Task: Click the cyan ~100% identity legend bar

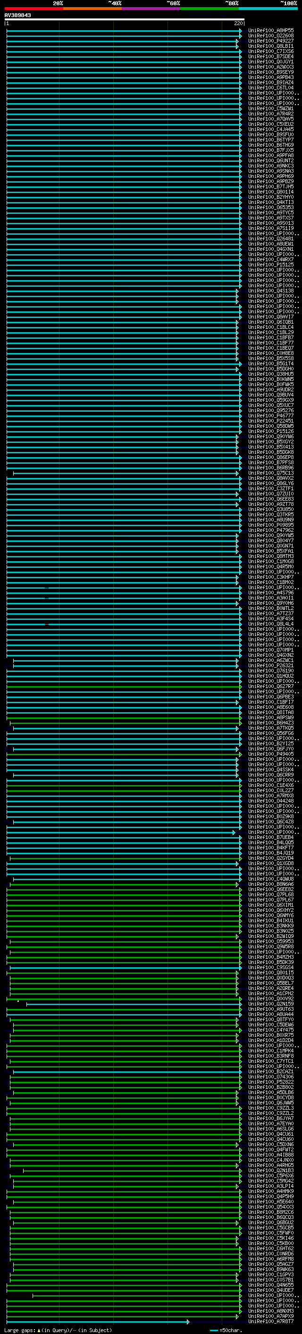Action: (268, 9)
